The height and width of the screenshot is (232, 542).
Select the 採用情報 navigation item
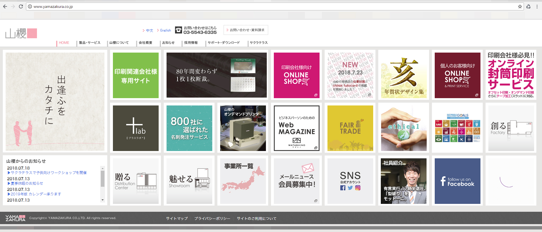(191, 43)
